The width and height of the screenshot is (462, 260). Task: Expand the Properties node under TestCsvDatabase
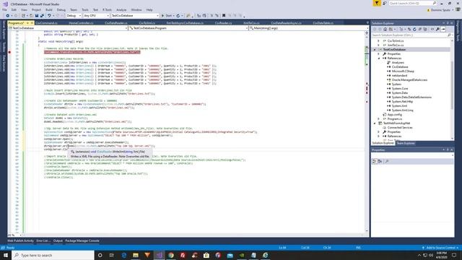coord(379,54)
